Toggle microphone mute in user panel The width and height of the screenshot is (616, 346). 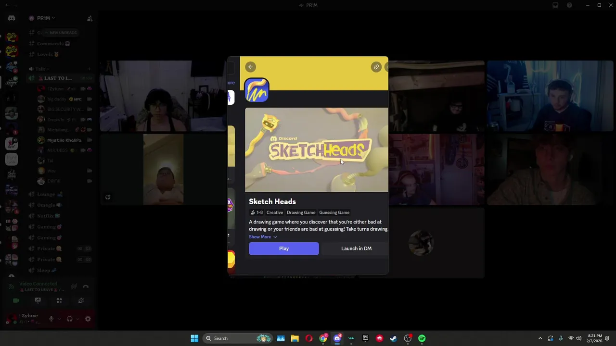tap(51, 319)
